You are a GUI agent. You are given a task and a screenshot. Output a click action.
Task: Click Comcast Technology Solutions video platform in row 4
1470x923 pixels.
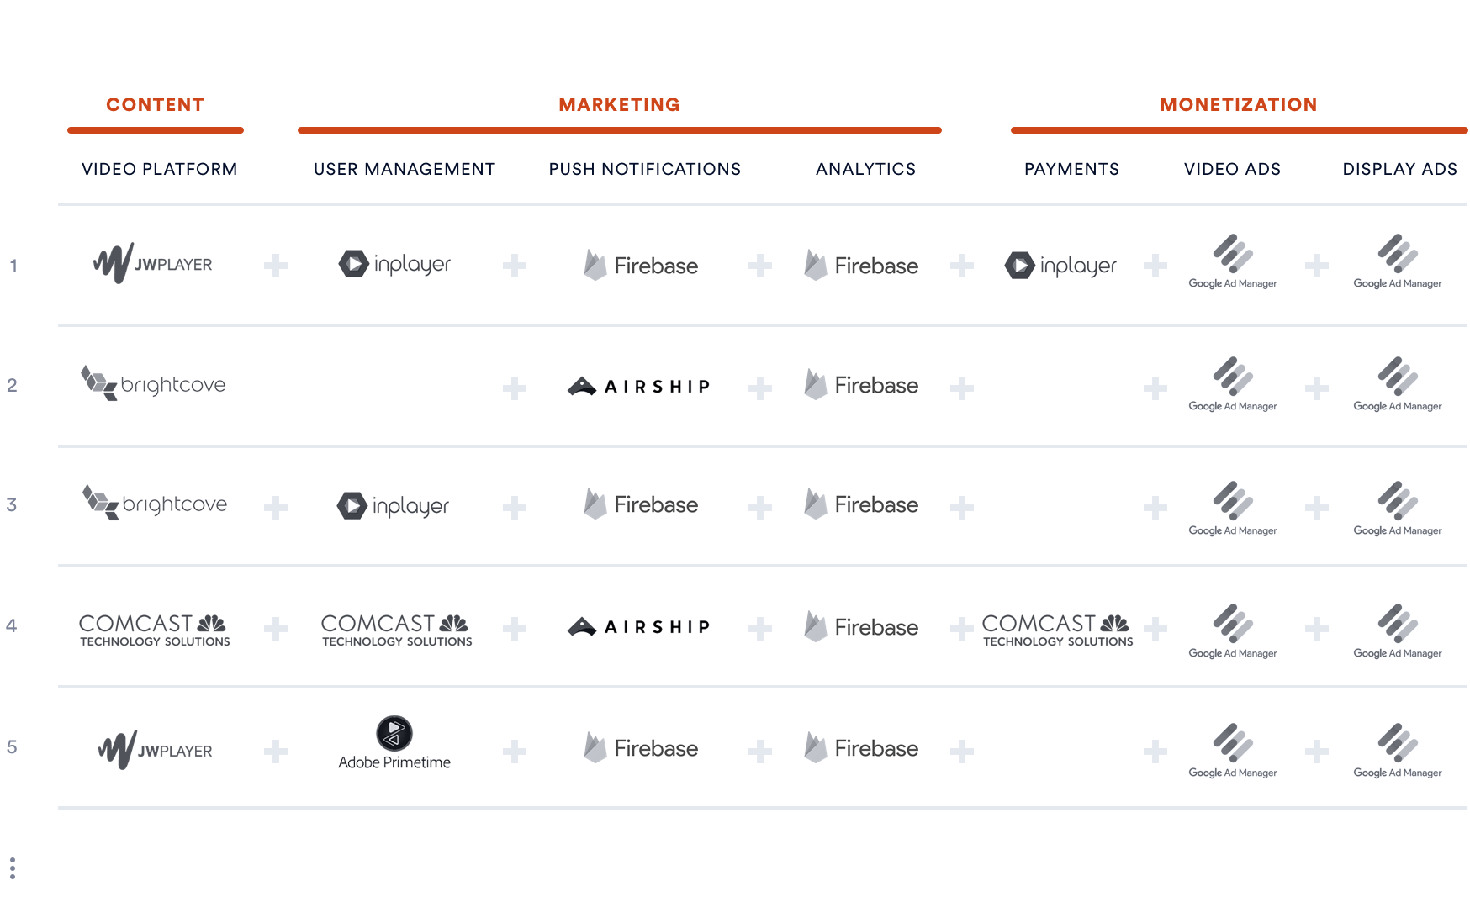[155, 630]
